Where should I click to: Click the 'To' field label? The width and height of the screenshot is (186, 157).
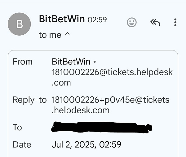click(17, 127)
